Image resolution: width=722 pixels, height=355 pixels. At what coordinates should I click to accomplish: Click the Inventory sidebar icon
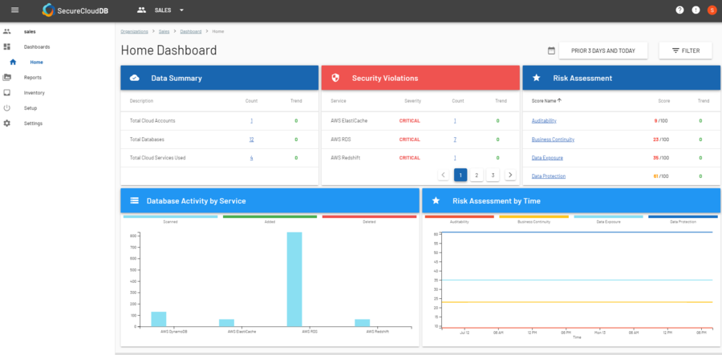click(x=7, y=93)
